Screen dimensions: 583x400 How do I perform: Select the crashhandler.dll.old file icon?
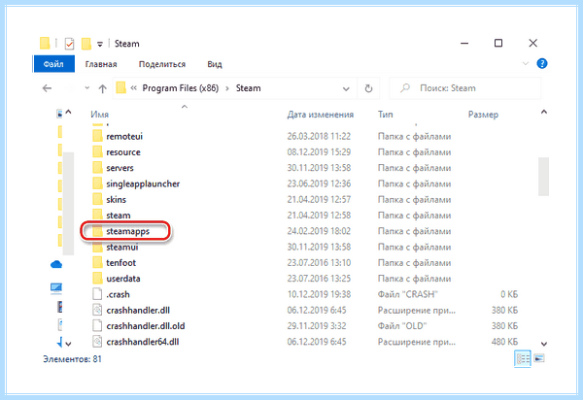tap(97, 325)
